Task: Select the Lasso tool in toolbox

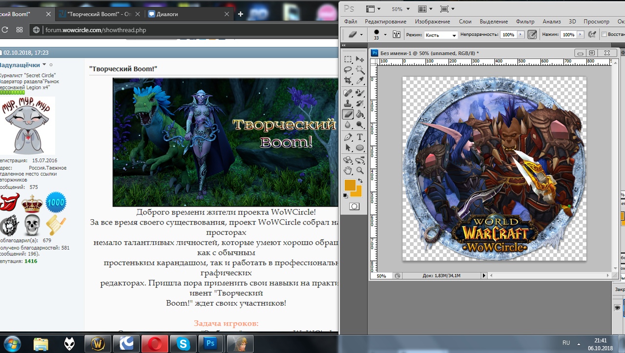Action: click(348, 70)
